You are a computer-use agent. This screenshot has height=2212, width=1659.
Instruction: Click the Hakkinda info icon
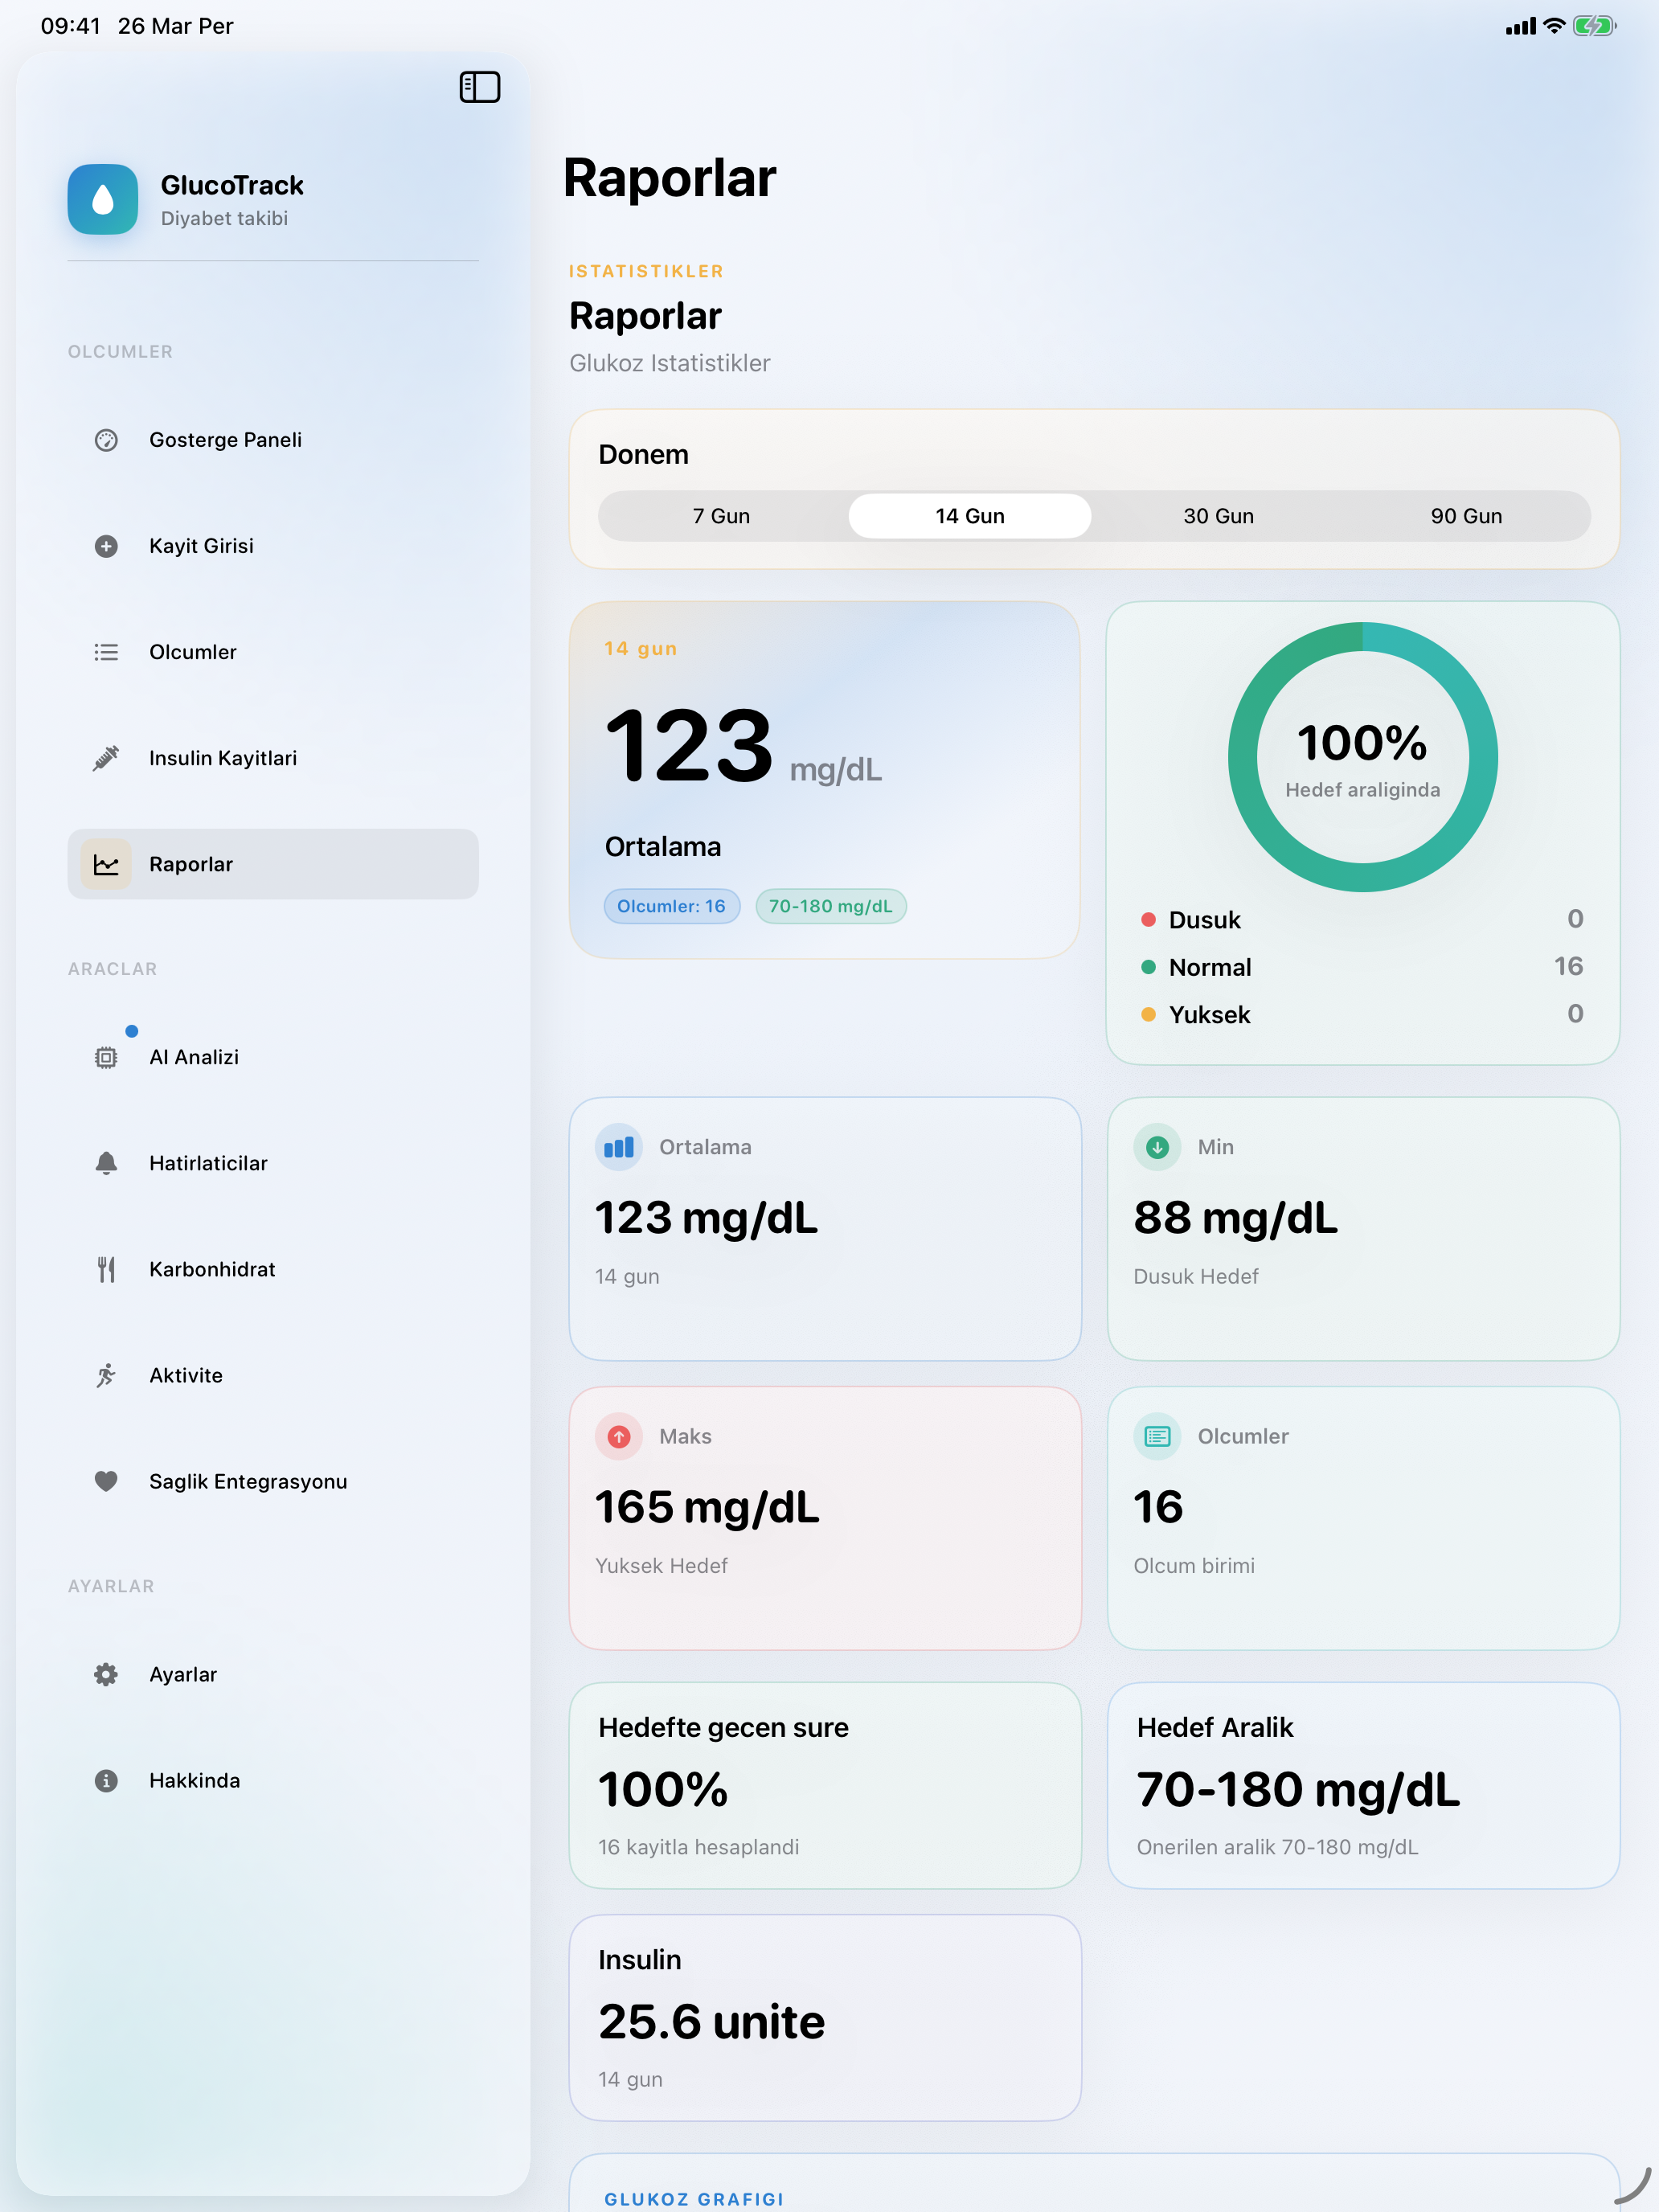106,1780
